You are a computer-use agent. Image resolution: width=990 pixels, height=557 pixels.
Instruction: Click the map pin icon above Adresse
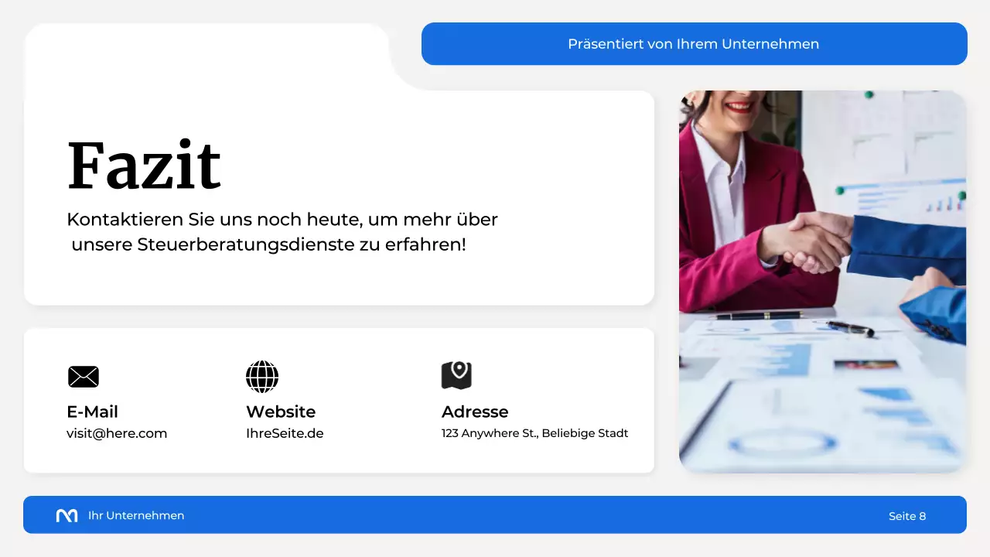click(x=456, y=375)
